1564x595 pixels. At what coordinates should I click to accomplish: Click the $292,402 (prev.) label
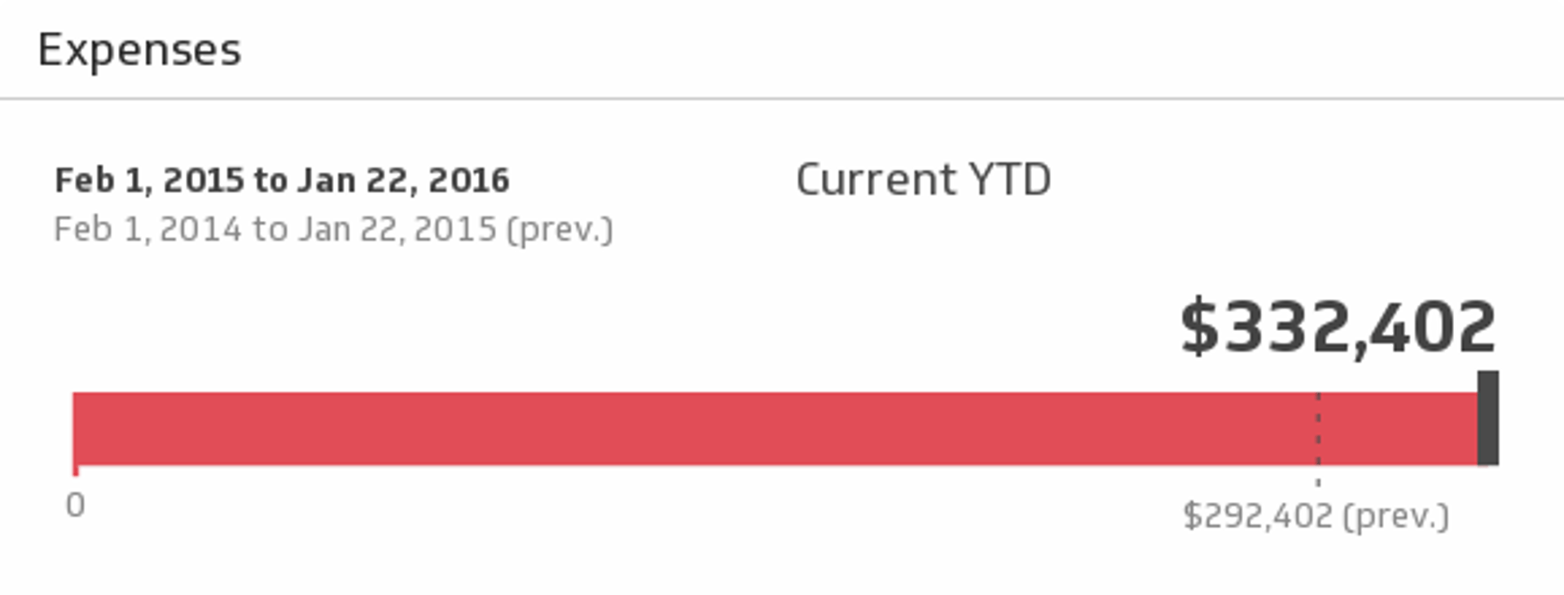[x=1315, y=517]
